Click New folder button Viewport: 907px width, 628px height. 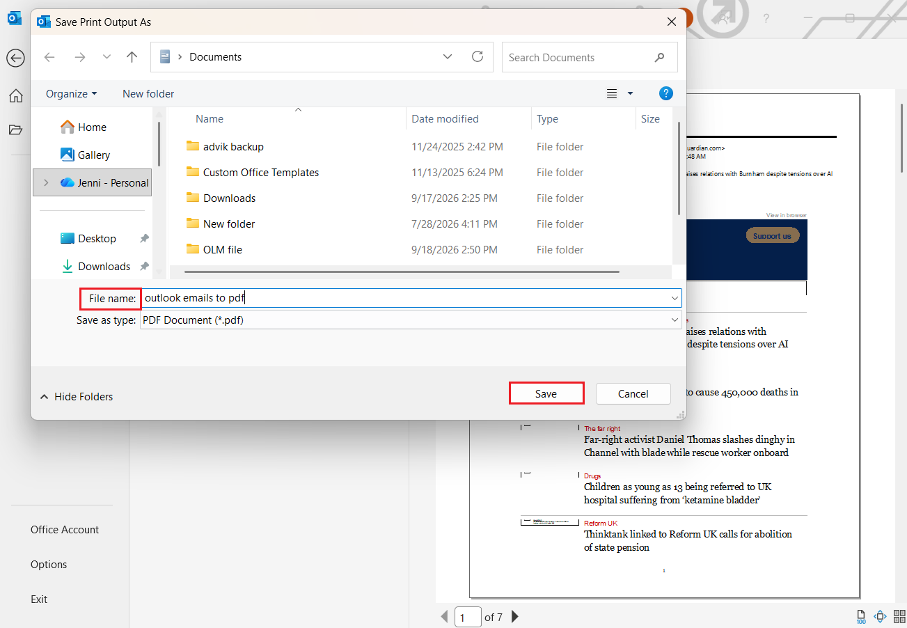(148, 93)
